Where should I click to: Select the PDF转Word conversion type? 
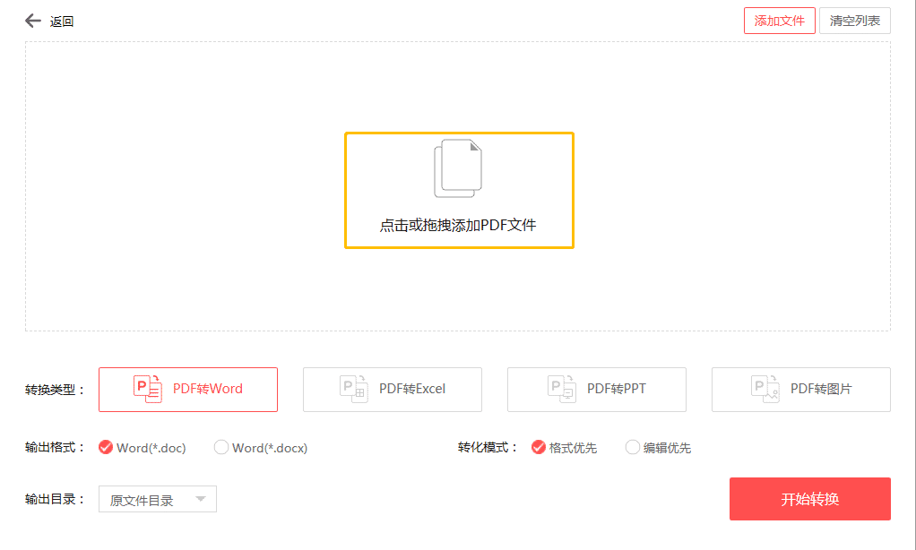point(188,390)
